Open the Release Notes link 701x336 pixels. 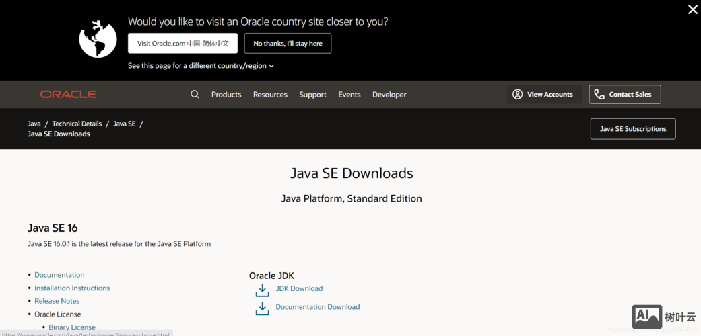click(57, 301)
